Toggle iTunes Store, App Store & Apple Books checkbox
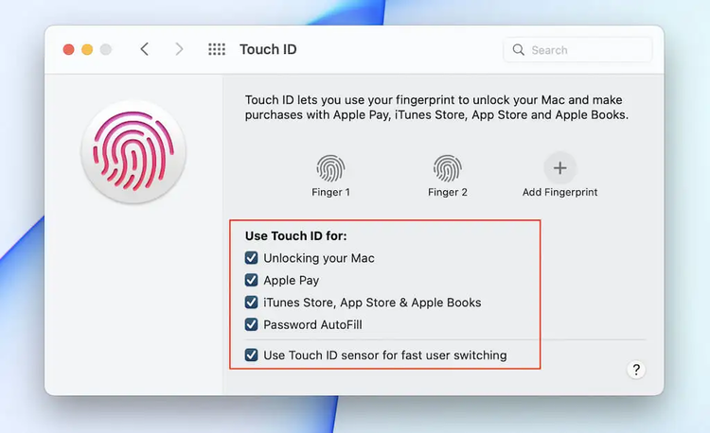The width and height of the screenshot is (710, 433). click(251, 303)
